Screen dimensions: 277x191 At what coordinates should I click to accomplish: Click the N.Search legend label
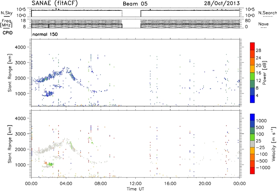pyautogui.click(x=267, y=13)
